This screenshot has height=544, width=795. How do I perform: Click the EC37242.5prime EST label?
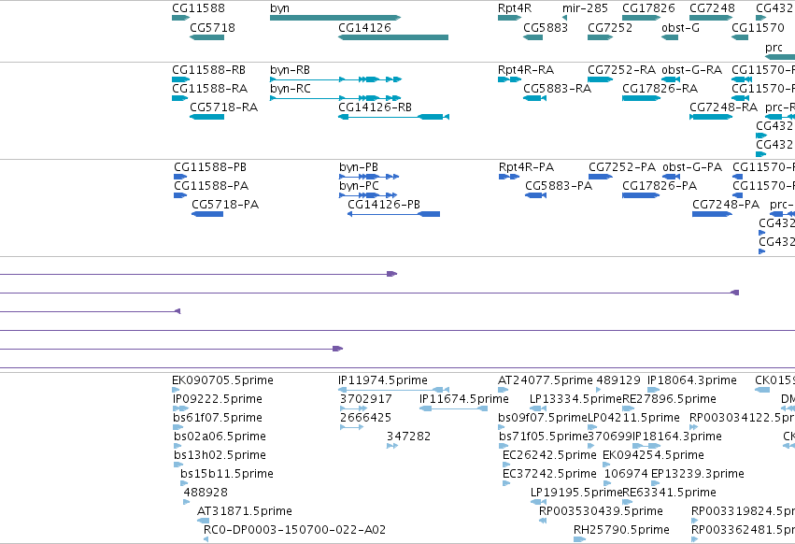tap(549, 474)
